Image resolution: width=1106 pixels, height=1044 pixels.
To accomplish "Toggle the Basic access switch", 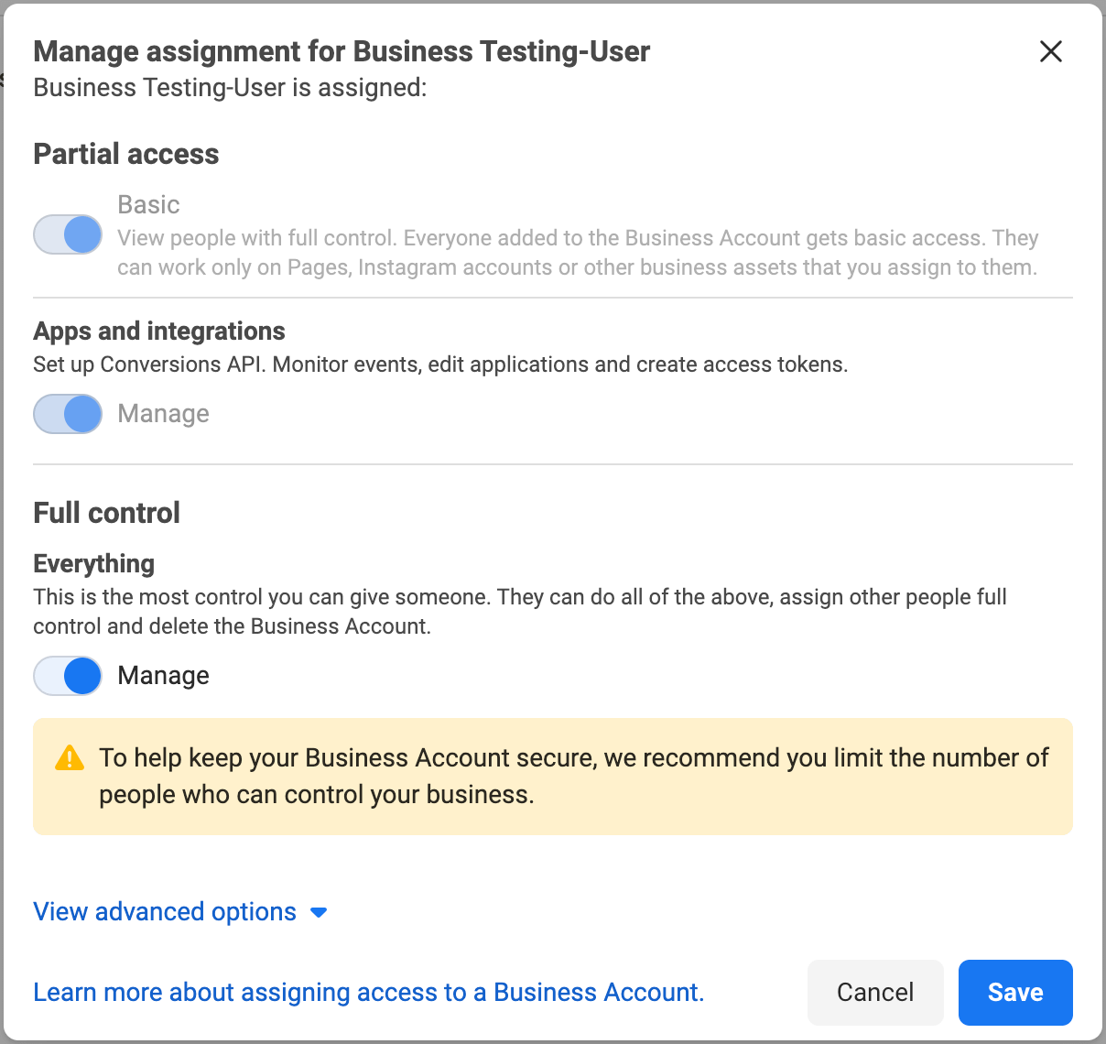I will tap(68, 234).
